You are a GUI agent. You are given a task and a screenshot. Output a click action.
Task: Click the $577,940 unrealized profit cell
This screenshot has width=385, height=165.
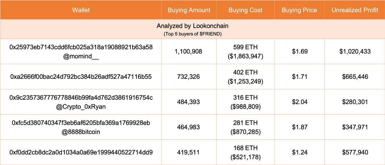tap(355, 153)
